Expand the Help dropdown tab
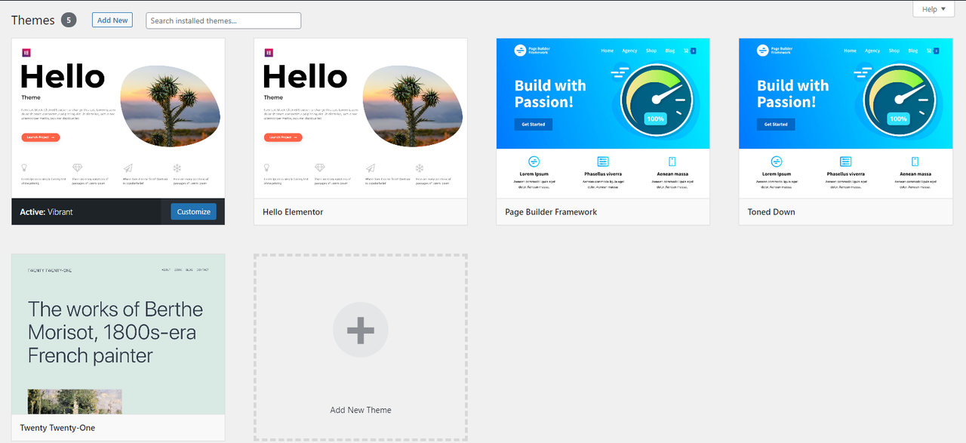 click(x=934, y=9)
